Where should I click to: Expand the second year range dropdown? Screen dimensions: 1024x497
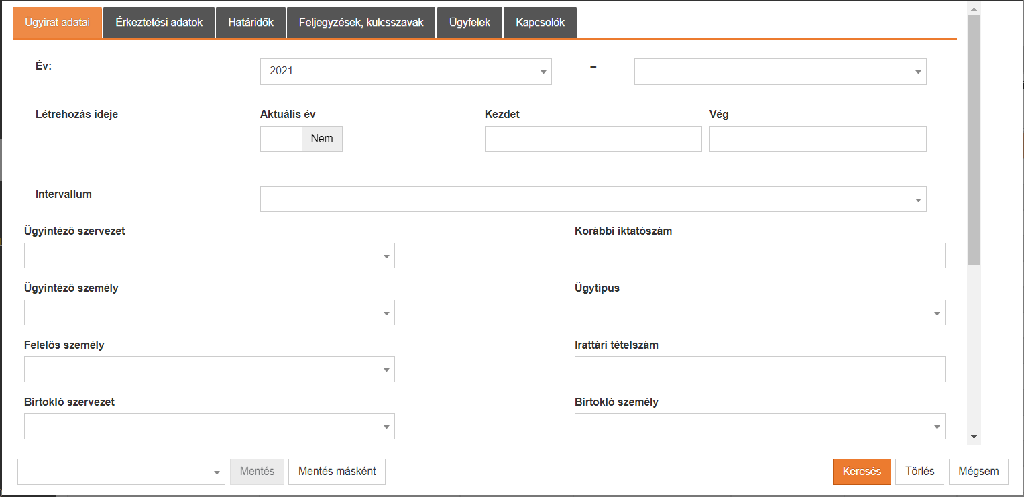(x=780, y=71)
